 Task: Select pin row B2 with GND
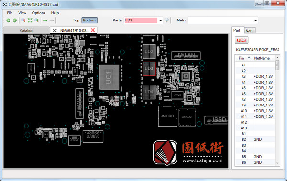(255, 139)
